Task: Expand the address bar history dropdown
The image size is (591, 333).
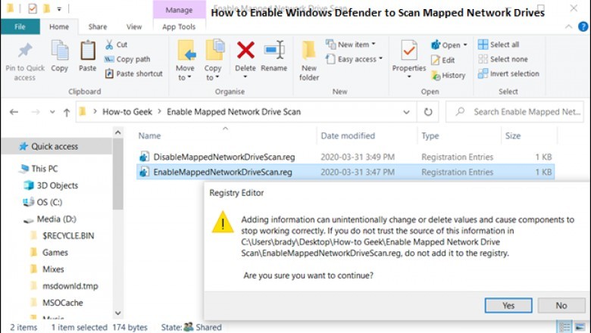Action: (406, 112)
